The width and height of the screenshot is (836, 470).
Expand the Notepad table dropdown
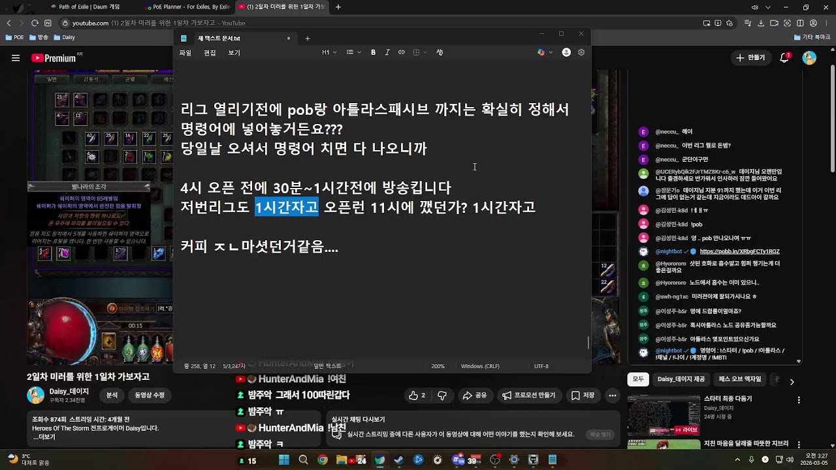coord(419,52)
